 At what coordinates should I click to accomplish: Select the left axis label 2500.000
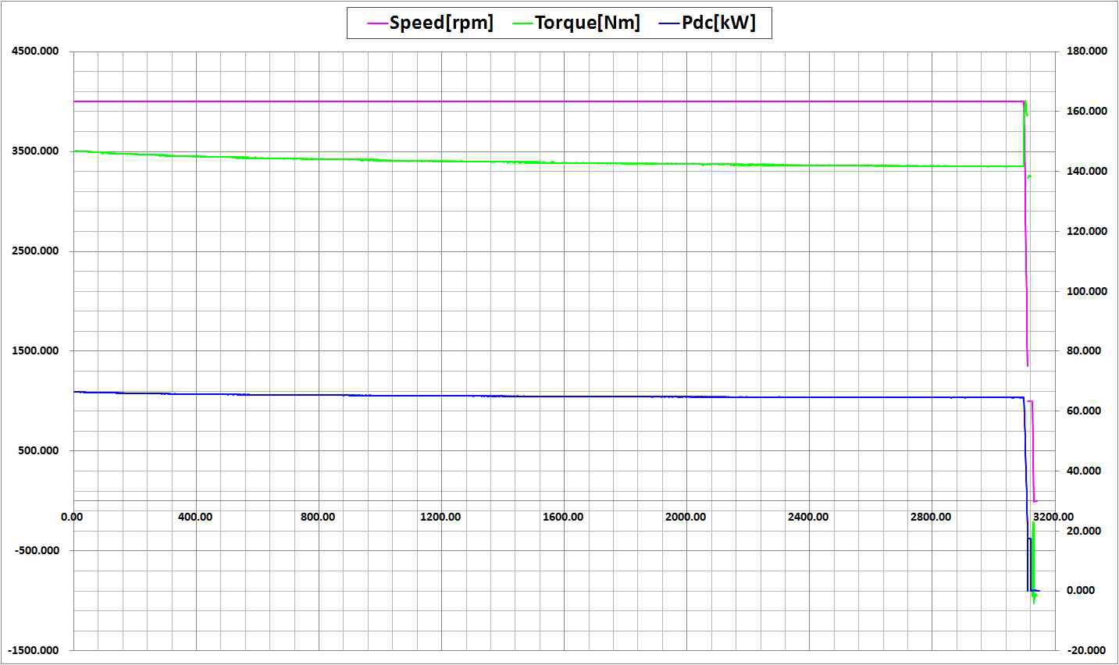click(35, 251)
